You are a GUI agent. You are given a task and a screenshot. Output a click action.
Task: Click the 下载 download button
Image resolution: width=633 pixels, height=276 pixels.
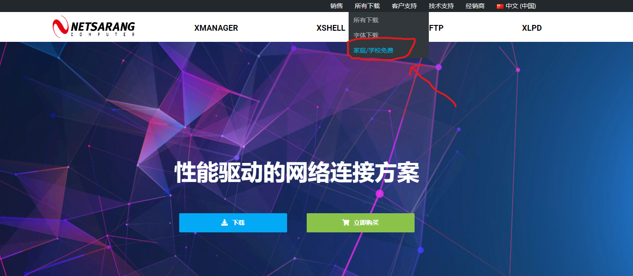click(233, 223)
